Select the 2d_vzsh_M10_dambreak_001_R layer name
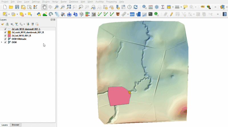The width and height of the screenshot is (228, 127). pyautogui.click(x=28, y=32)
